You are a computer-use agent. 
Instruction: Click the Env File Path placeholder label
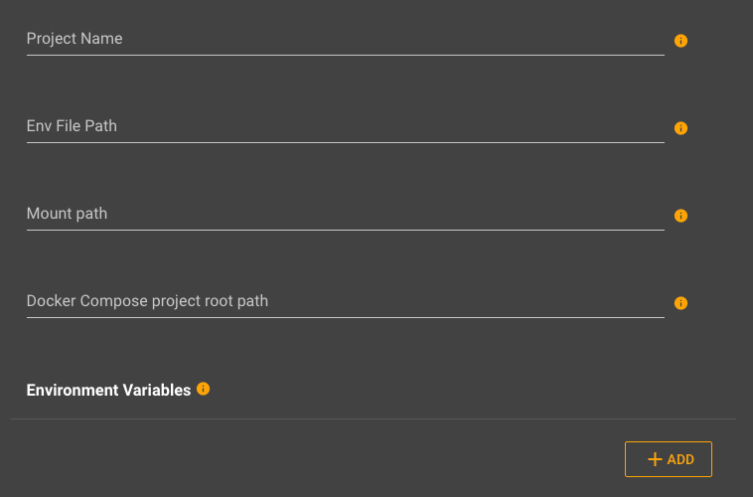(x=72, y=126)
